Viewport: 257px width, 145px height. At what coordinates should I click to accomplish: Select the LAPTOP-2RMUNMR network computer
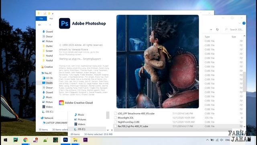pyautogui.click(x=55, y=122)
